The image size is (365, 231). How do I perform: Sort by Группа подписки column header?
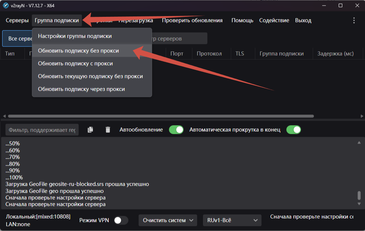[282, 53]
